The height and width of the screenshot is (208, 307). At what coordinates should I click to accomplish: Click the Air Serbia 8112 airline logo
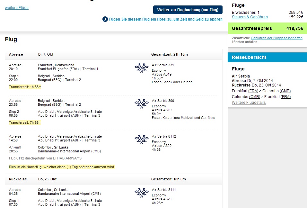coord(142,139)
